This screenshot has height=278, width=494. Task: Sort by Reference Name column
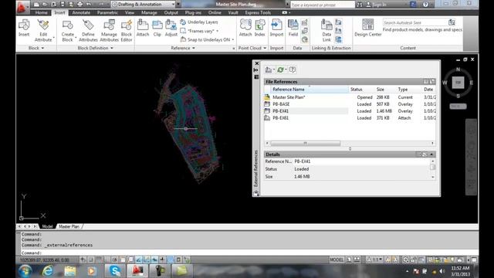coord(309,90)
